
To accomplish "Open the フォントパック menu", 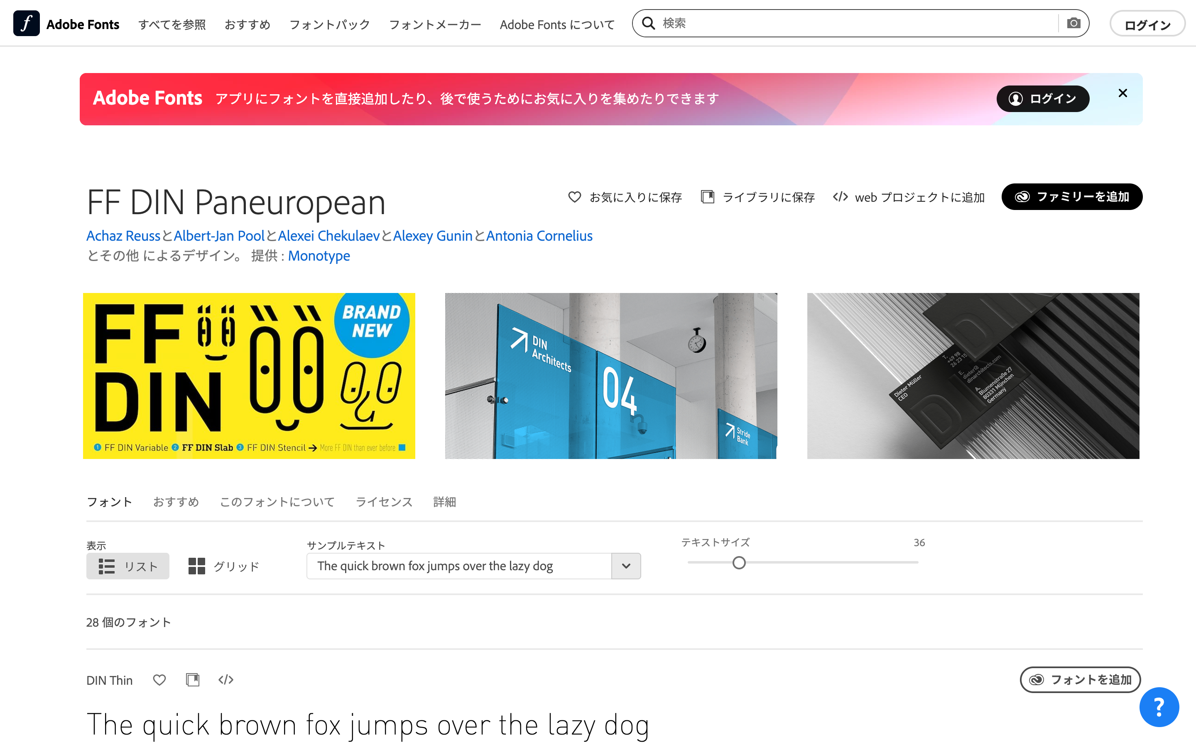I will 330,24.
